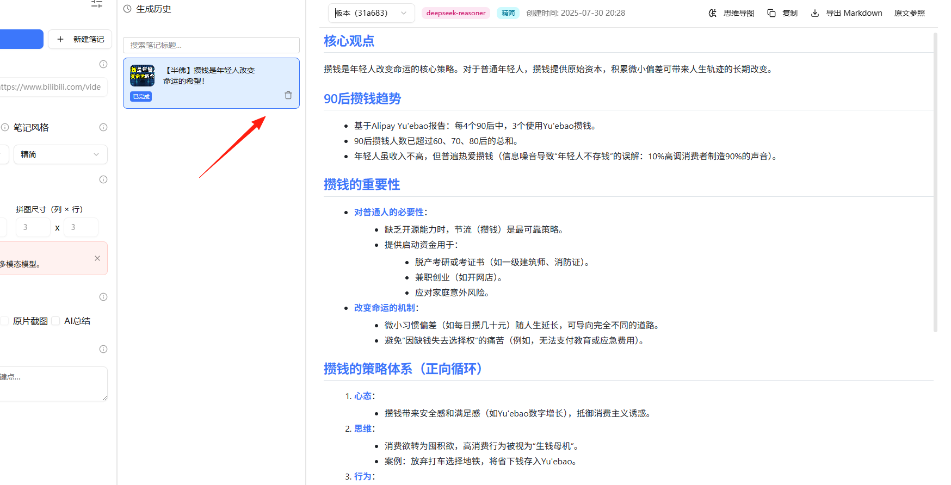
Task: Click the 新建笔记 button
Action: click(80, 39)
